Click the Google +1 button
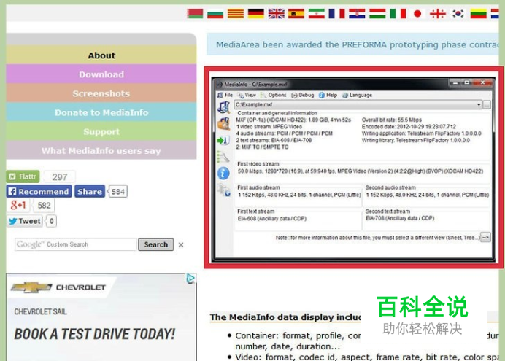Image resolution: width=505 pixels, height=361 pixels. tap(18, 205)
